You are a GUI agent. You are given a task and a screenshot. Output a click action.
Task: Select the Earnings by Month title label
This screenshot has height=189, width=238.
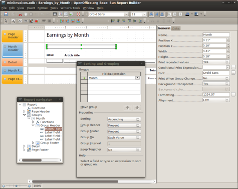[68, 35]
